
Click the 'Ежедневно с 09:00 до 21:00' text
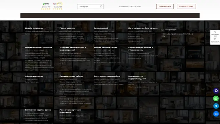[x=130, y=7]
